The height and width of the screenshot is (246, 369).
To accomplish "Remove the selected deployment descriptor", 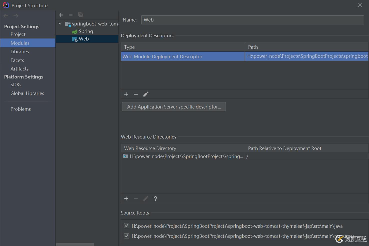I will pyautogui.click(x=136, y=94).
